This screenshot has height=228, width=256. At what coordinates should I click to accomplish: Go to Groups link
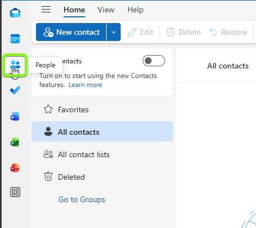(x=82, y=199)
